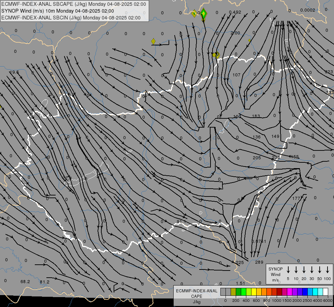Click the wind arrow above 20 in SYNOP legend

(x=304, y=270)
